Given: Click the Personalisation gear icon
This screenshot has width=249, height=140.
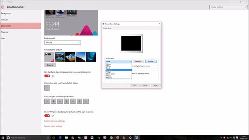Looking at the screenshot, I should [x=3, y=7].
